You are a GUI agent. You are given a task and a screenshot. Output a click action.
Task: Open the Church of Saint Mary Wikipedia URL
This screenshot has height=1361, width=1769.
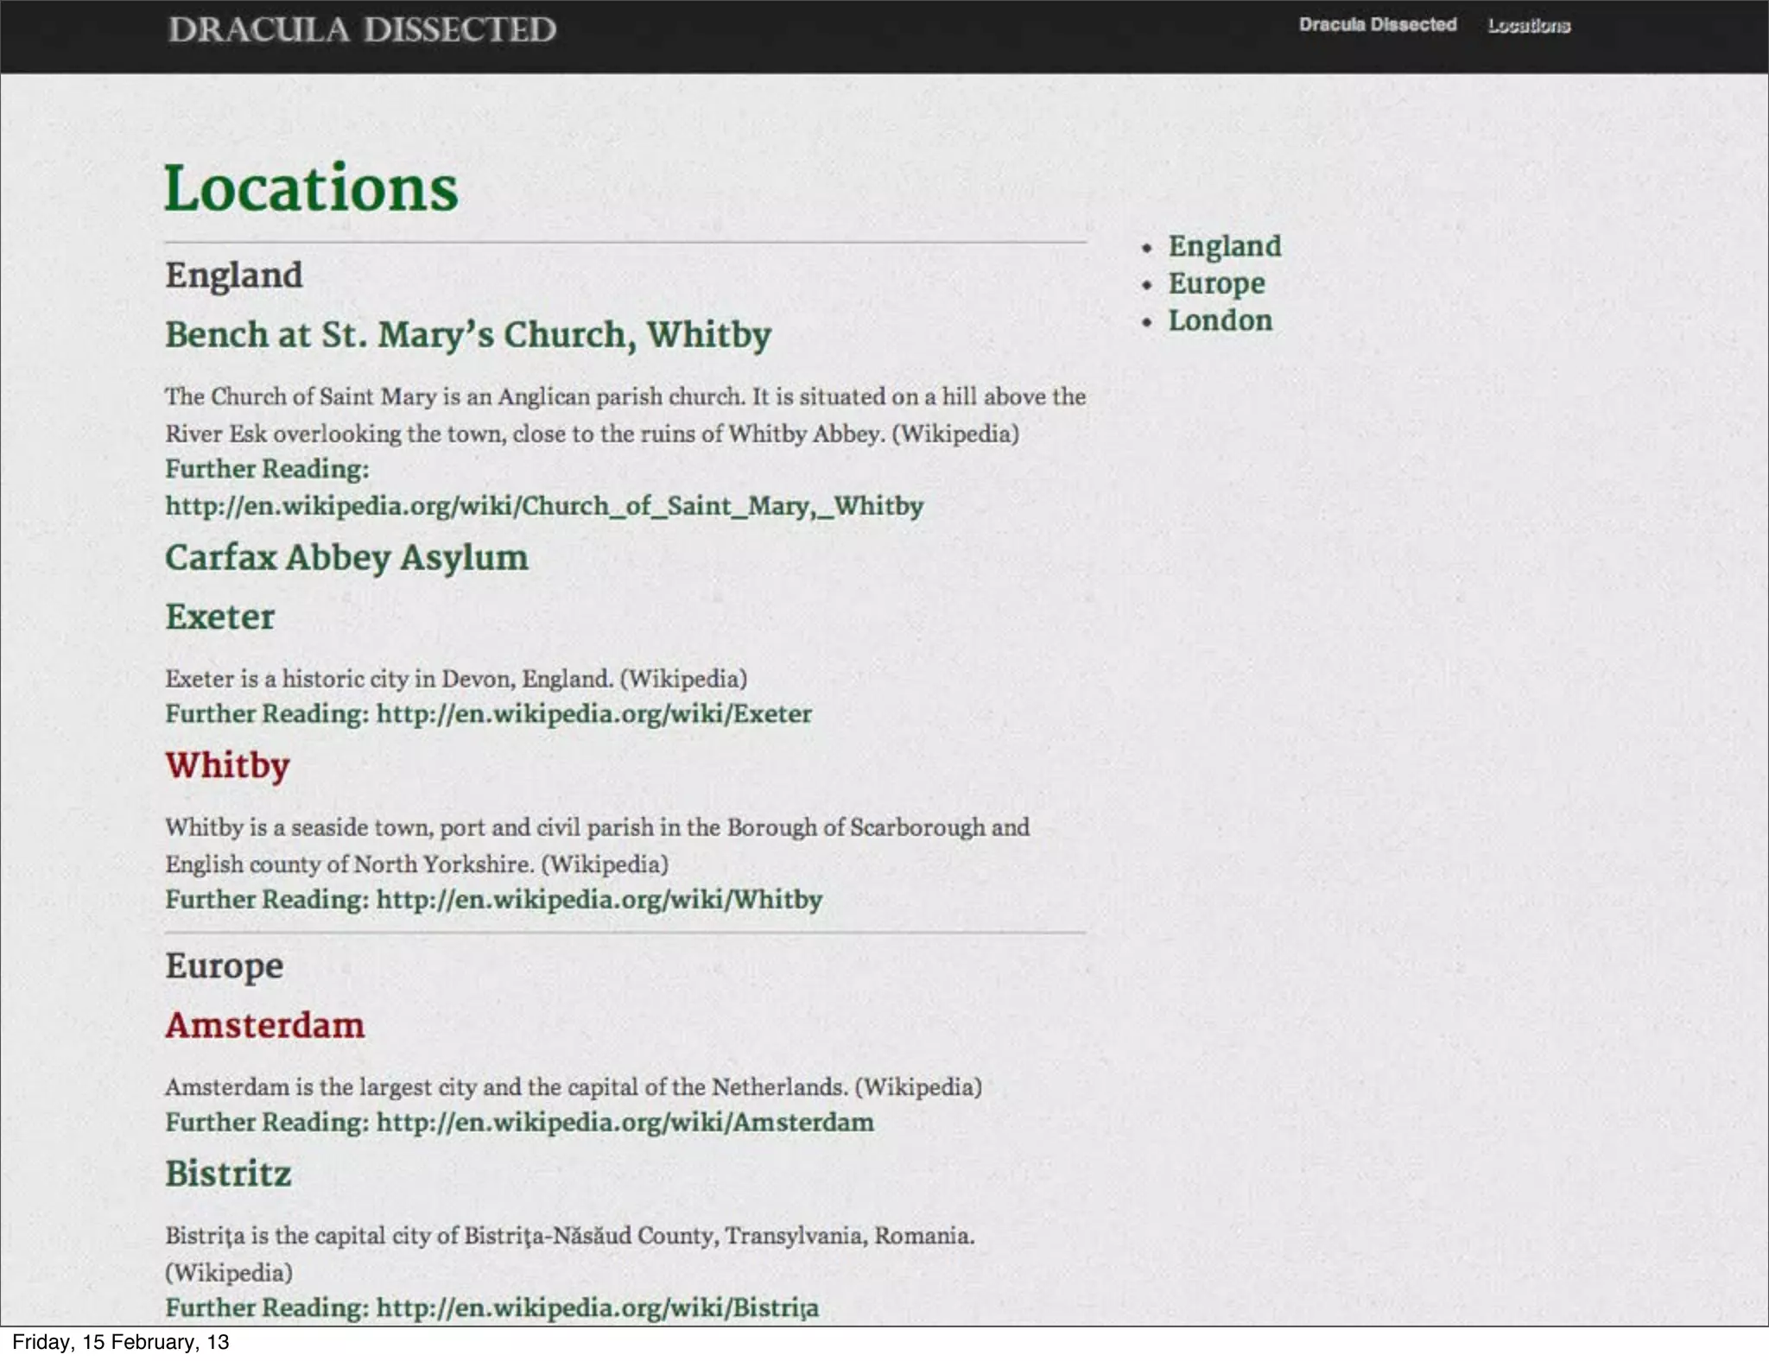pyautogui.click(x=544, y=505)
